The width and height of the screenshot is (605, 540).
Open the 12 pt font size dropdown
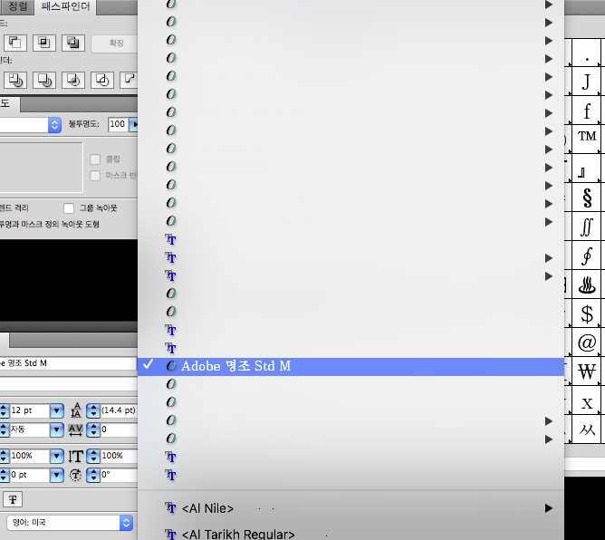pyautogui.click(x=56, y=410)
